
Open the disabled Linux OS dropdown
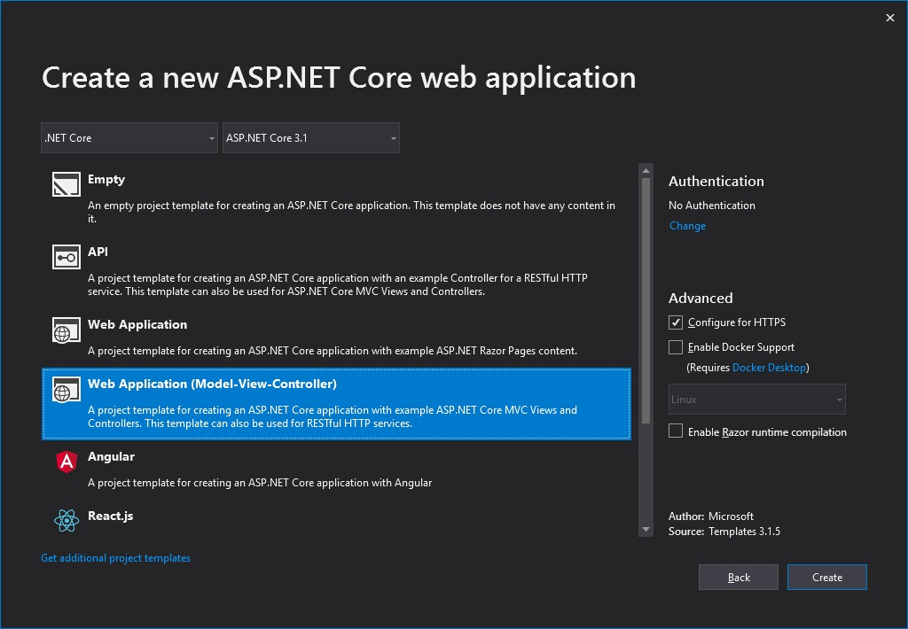(x=756, y=400)
